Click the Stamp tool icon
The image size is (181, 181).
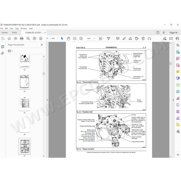(137, 39)
